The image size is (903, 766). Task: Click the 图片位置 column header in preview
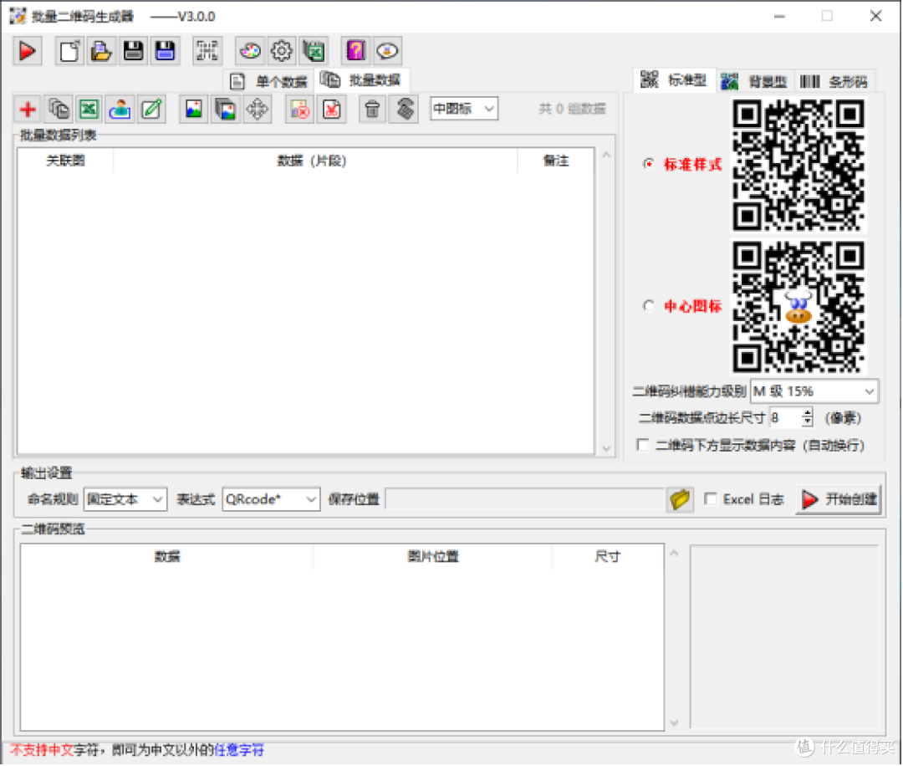(433, 556)
